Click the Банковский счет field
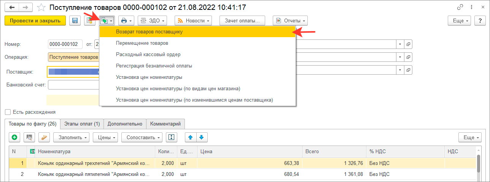 [x=73, y=85]
